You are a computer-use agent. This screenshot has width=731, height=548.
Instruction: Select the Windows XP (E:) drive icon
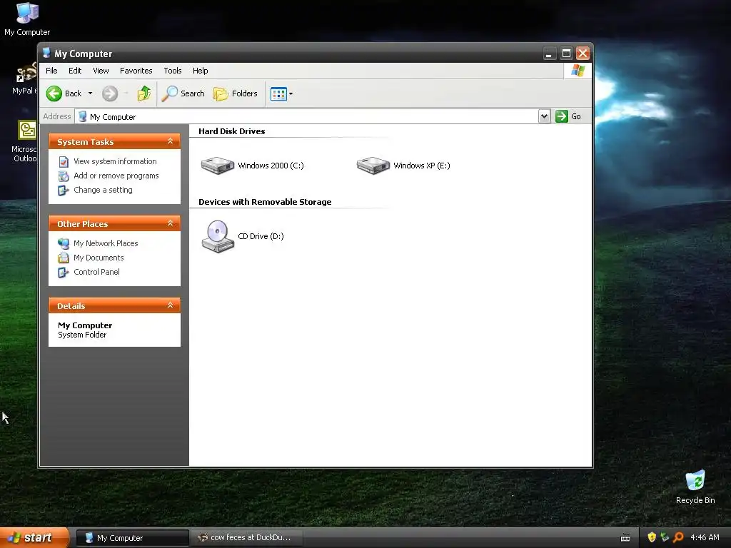click(x=373, y=166)
